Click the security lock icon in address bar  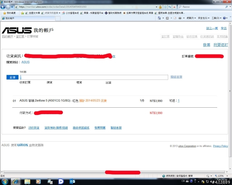click(x=160, y=7)
